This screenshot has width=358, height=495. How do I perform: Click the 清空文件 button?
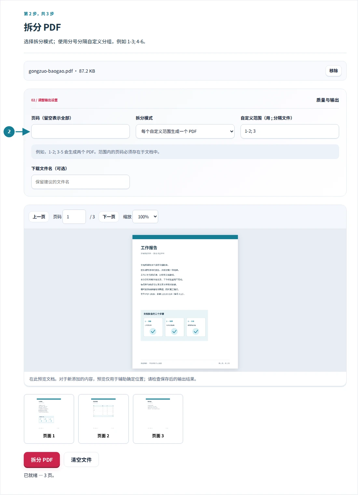click(81, 460)
